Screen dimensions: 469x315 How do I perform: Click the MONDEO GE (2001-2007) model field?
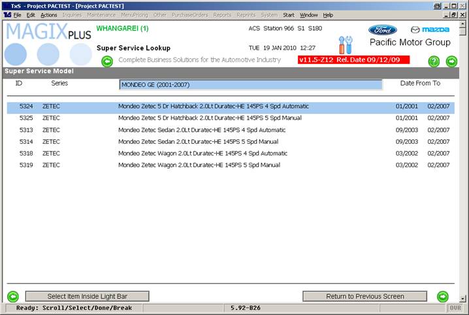coord(250,84)
